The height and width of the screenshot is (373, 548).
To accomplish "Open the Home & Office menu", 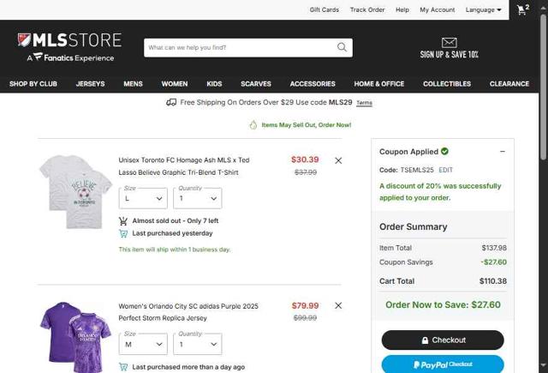I will tap(378, 84).
